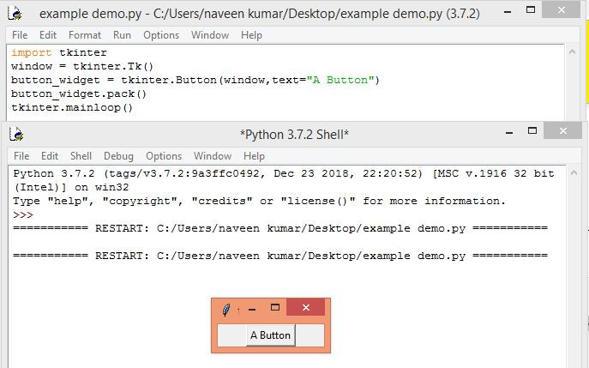Click the ">>>" prompt in Shell
This screenshot has height=368, width=589.
(23, 215)
